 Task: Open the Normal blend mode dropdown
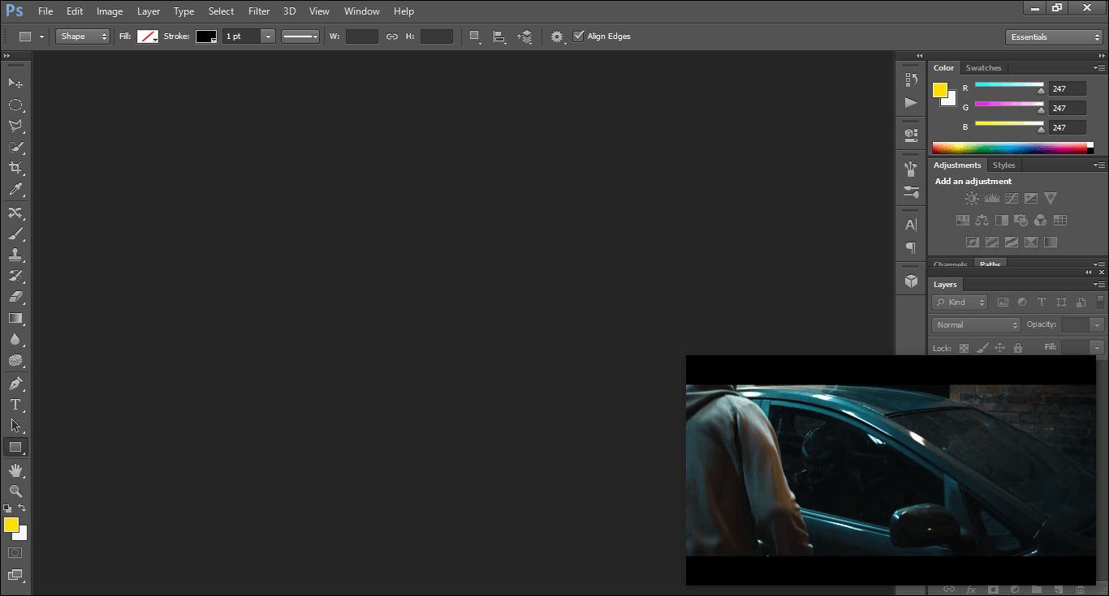[x=976, y=324]
